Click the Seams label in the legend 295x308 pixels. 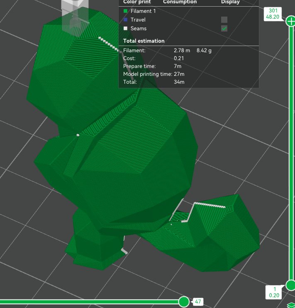[x=138, y=29]
